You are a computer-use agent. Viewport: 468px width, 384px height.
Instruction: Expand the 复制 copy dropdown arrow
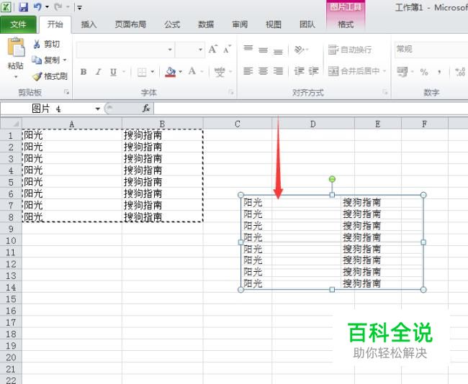tap(65, 60)
